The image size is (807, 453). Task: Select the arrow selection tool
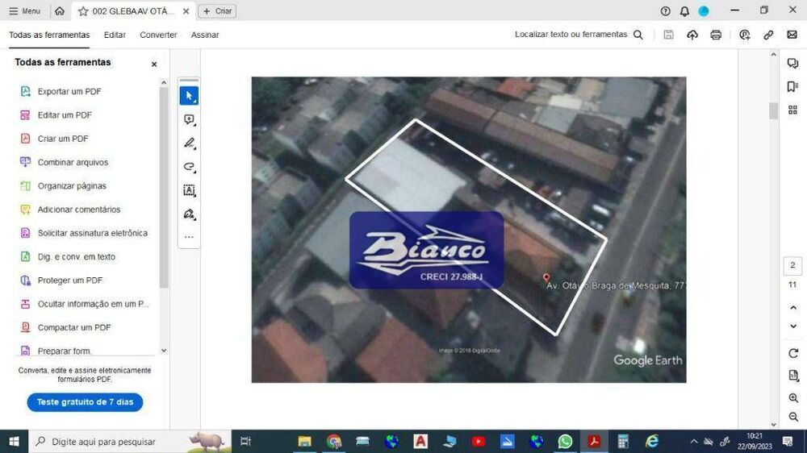[x=189, y=96]
